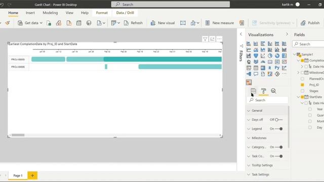Click the Enter data table icon
This screenshot has height=182, width=324.
coord(79,23)
